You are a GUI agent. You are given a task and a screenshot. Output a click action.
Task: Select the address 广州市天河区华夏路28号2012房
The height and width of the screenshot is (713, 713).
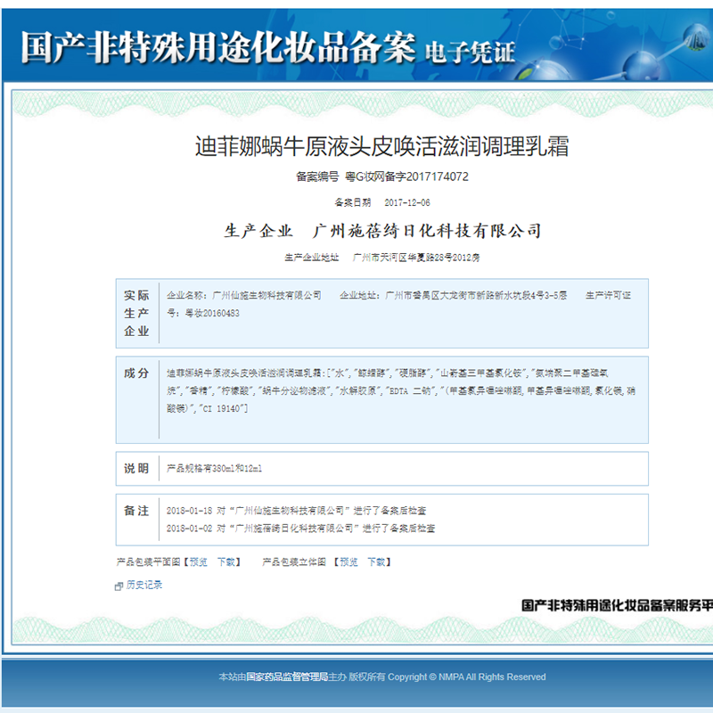pyautogui.click(x=416, y=258)
